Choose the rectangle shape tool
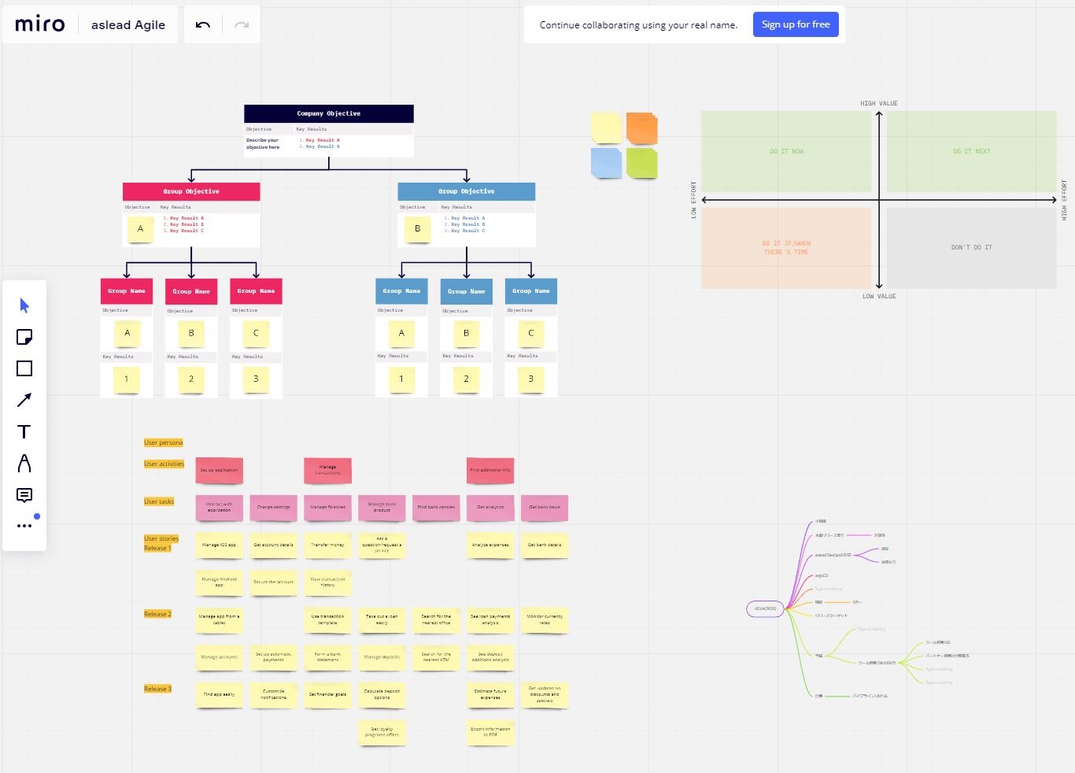Viewport: 1075px width, 773px height. click(x=24, y=368)
